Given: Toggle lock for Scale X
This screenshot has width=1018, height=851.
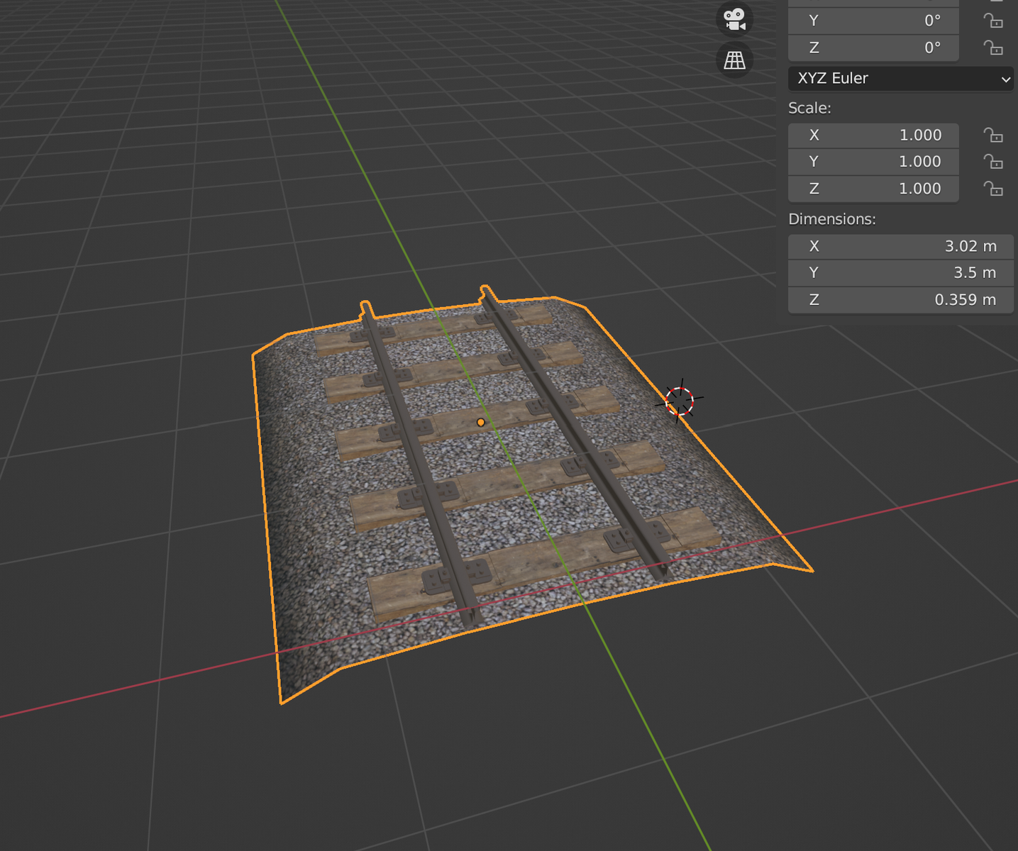Looking at the screenshot, I should (993, 135).
